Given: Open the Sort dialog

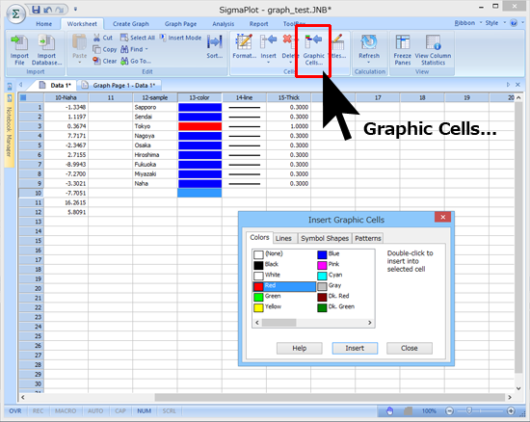Looking at the screenshot, I should (215, 46).
